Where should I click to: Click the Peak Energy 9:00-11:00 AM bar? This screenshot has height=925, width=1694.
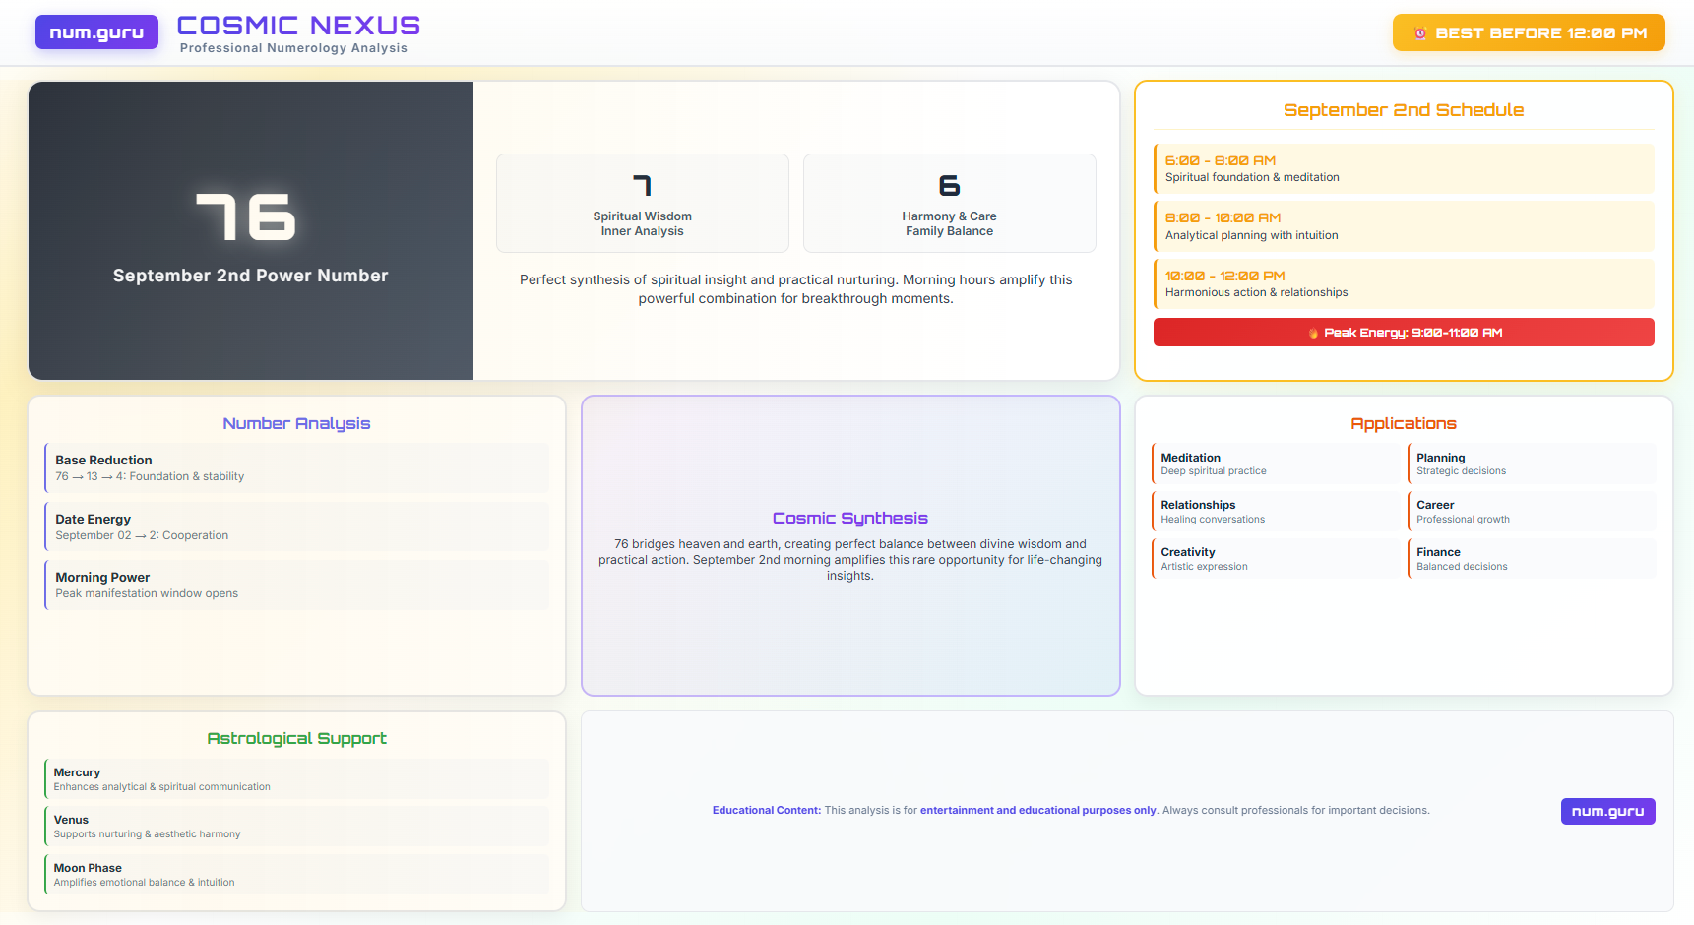click(1404, 333)
